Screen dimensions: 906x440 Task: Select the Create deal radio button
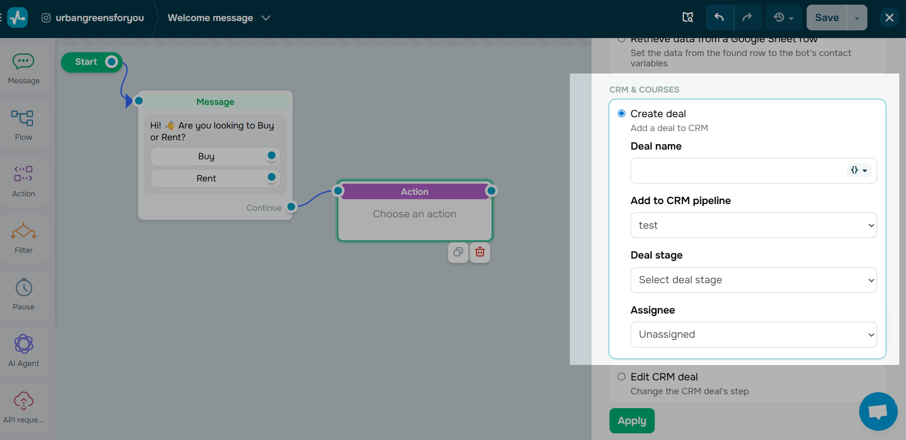[621, 114]
